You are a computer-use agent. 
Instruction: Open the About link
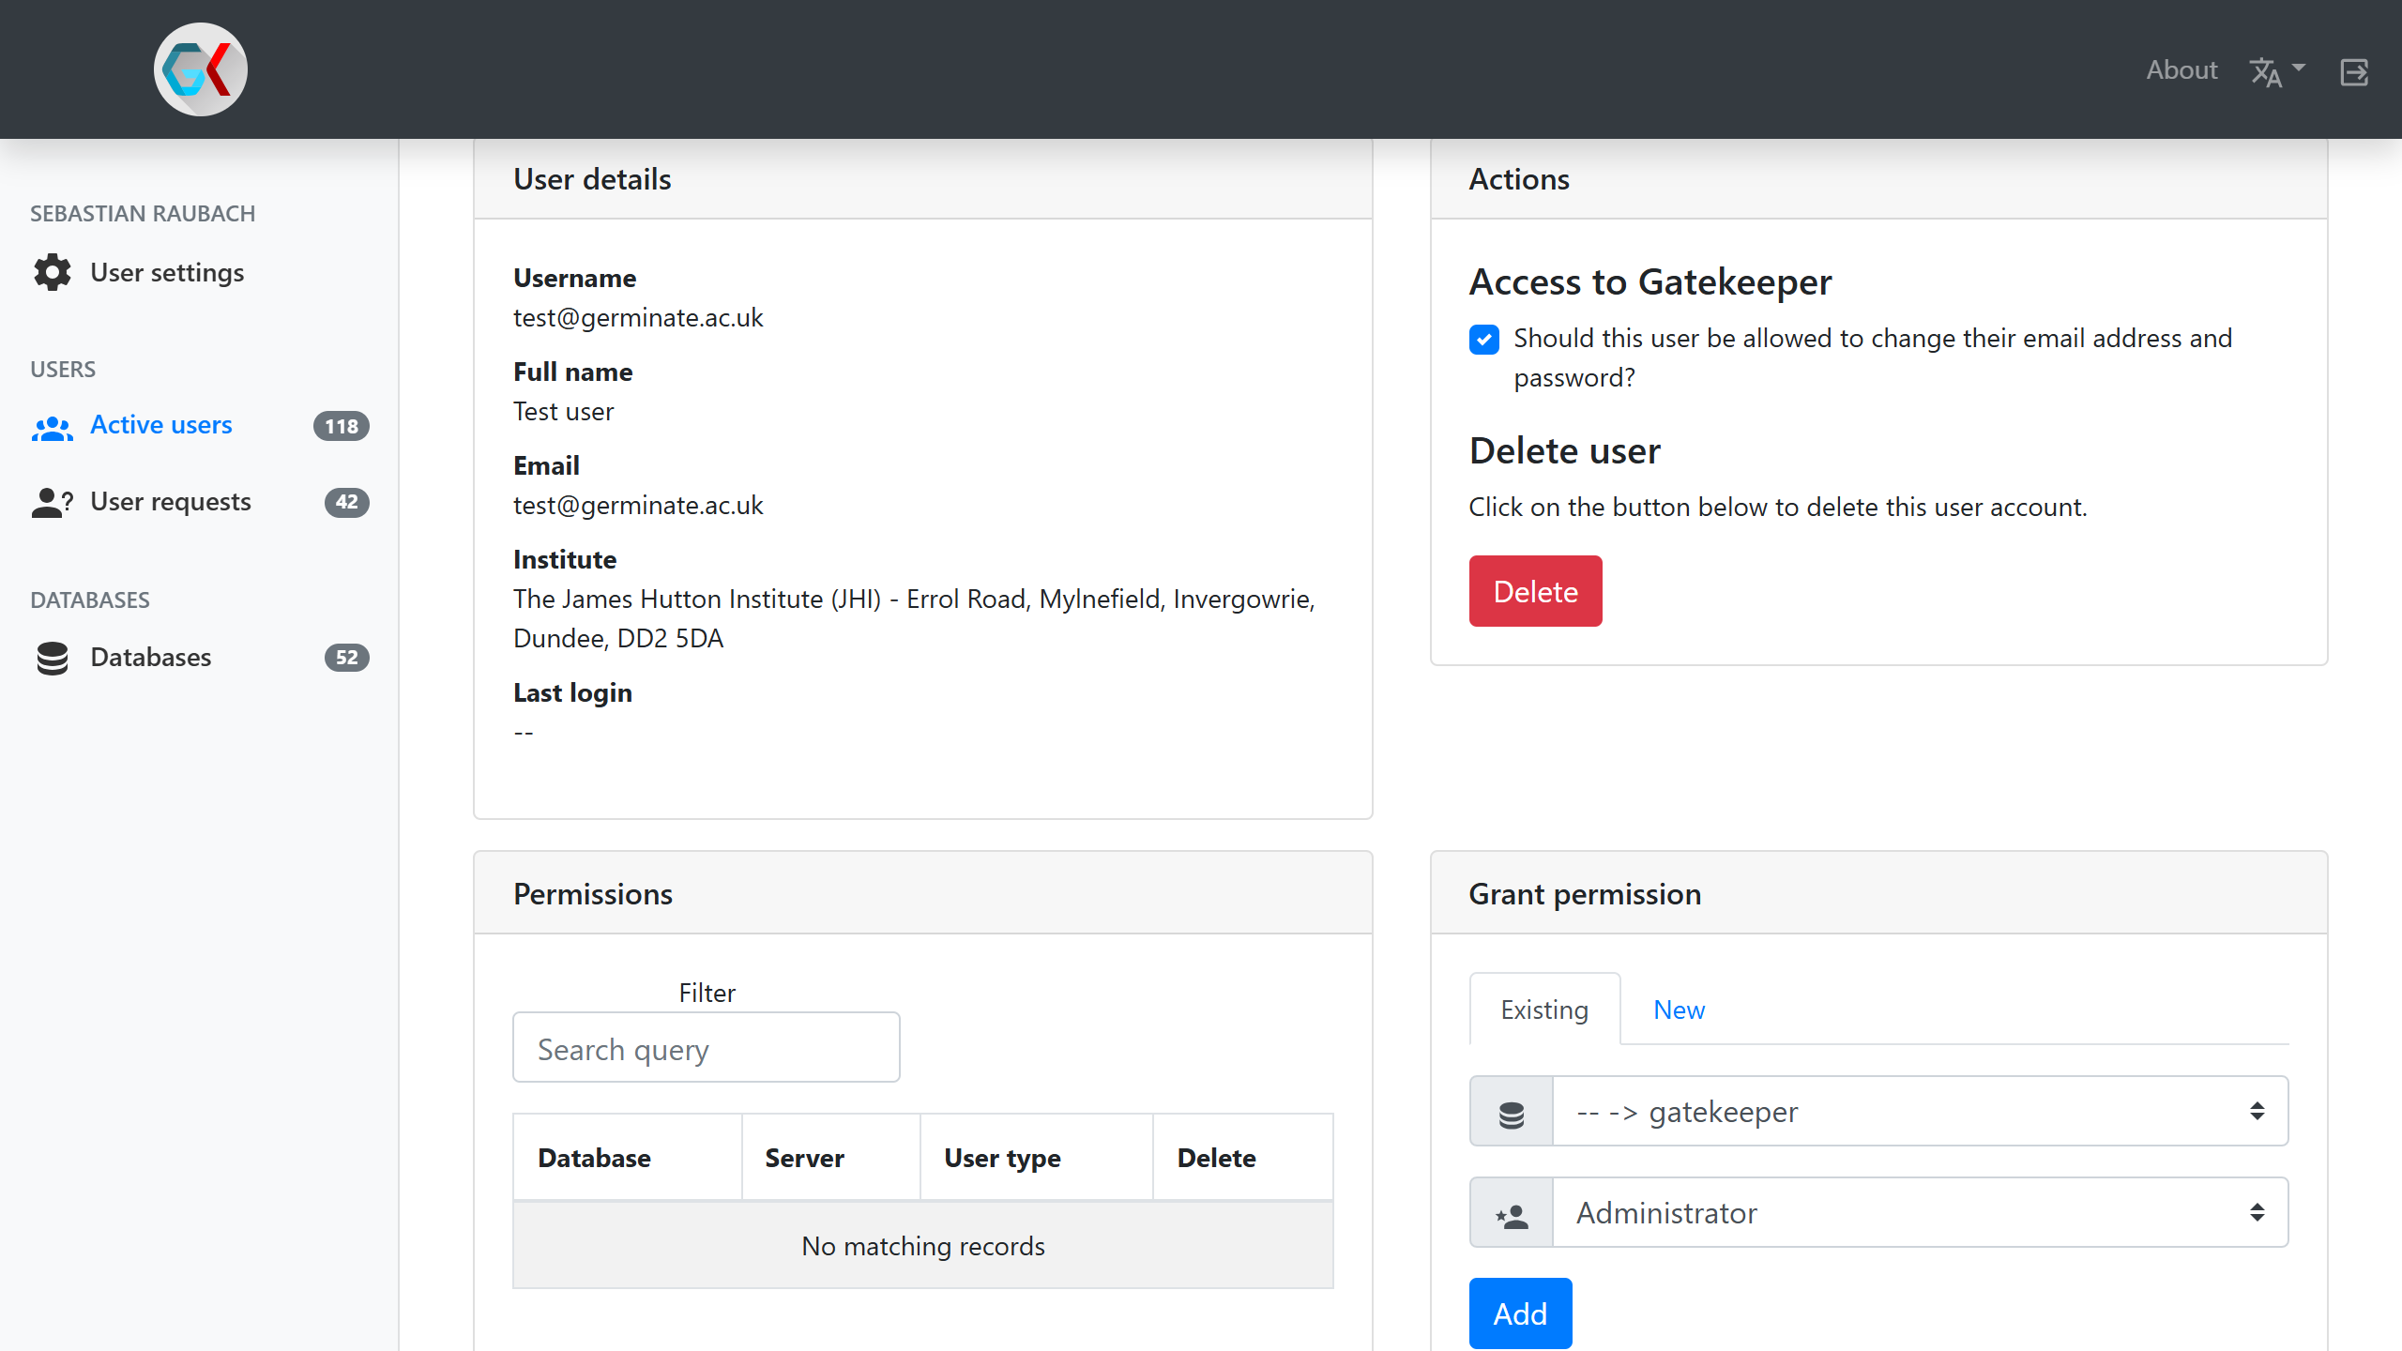coord(2182,70)
